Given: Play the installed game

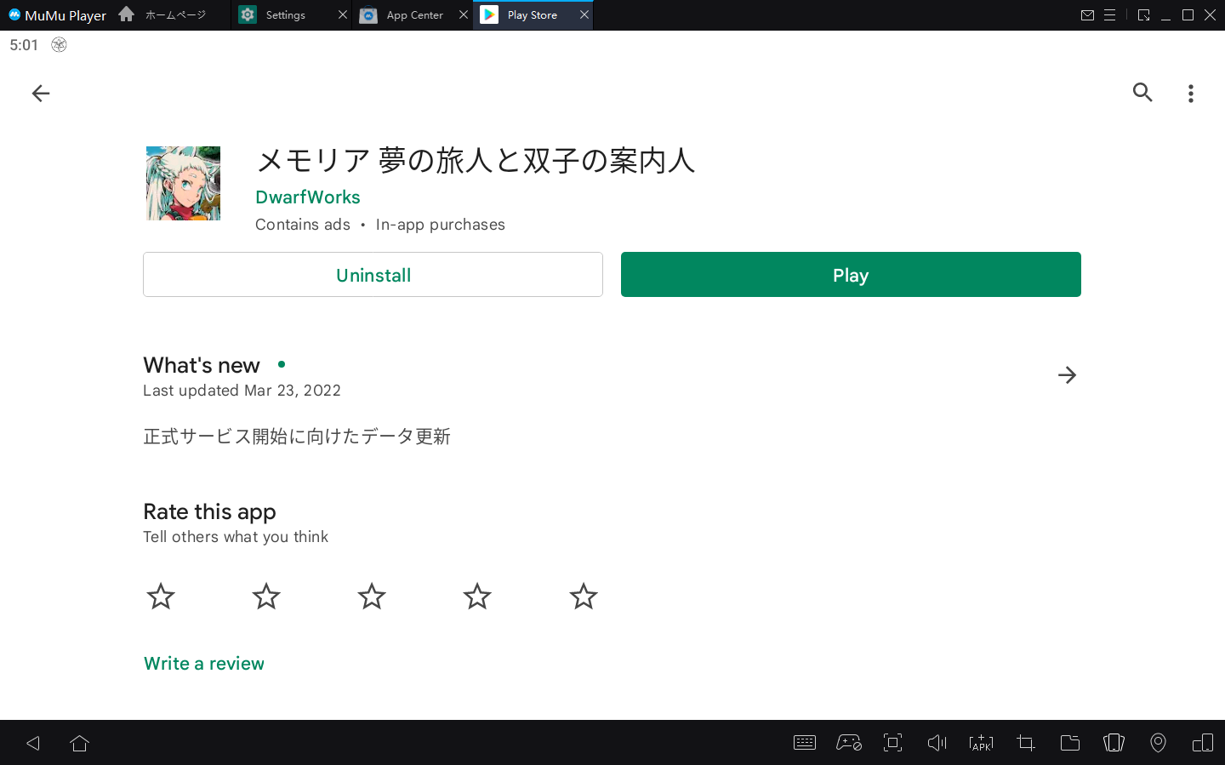Looking at the screenshot, I should (x=851, y=274).
